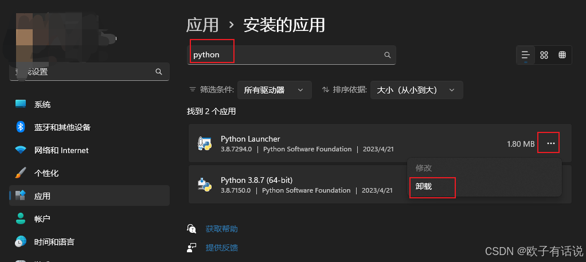The width and height of the screenshot is (586, 262).
Task: Open the three-dot menu for Python Launcher
Action: (551, 143)
